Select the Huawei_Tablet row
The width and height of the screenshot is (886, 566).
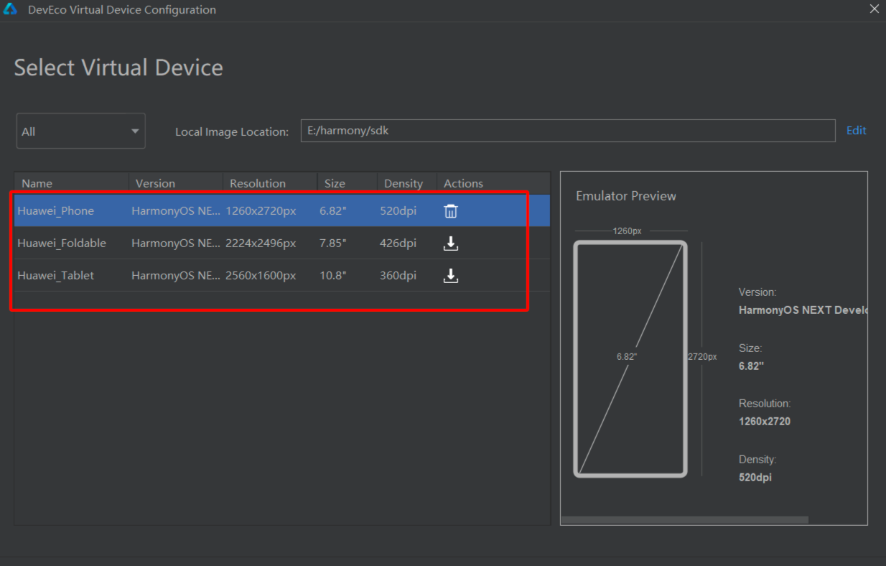[x=282, y=275]
